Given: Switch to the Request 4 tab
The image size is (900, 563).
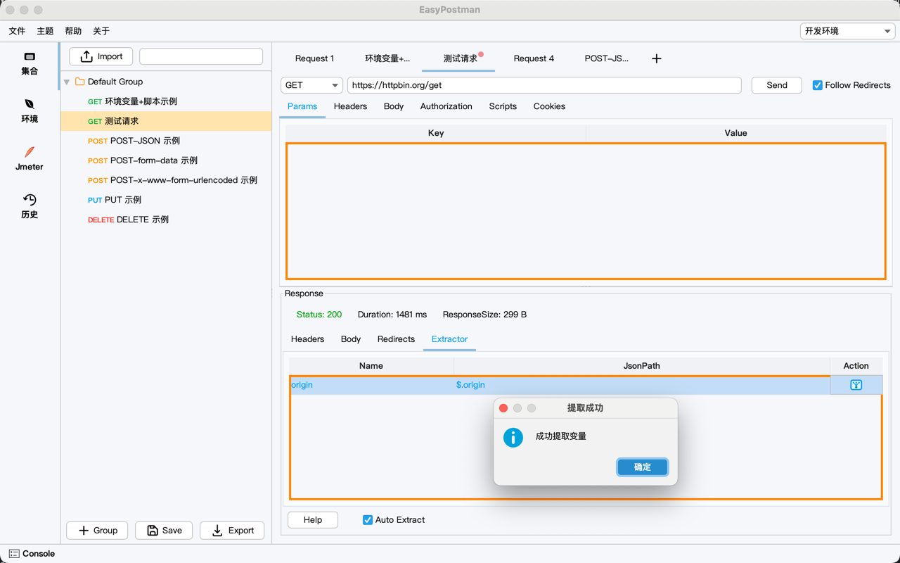Looking at the screenshot, I should coord(534,58).
